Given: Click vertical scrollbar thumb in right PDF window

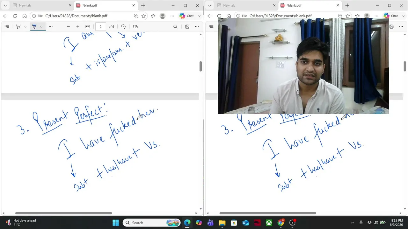Looking at the screenshot, I should pos(405,66).
